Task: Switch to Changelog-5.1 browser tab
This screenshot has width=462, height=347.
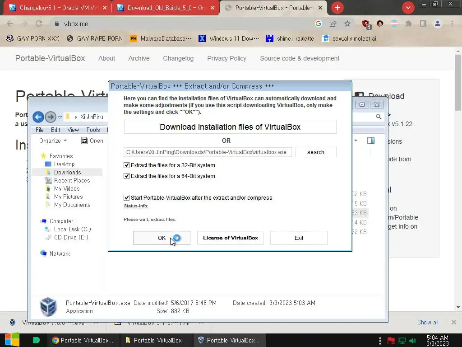Action: 58,8
